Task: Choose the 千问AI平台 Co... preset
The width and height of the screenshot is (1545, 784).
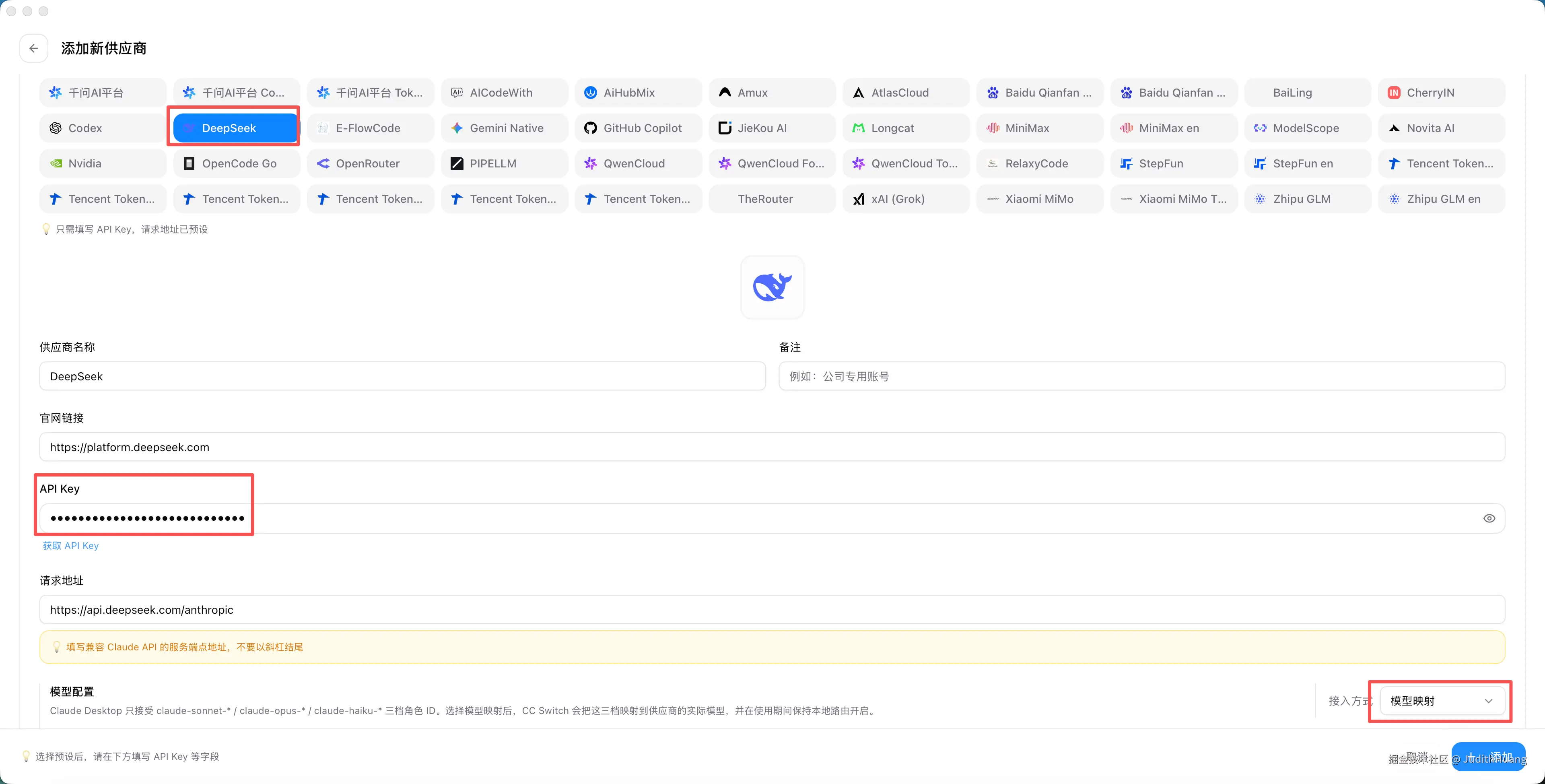Action: [x=237, y=93]
